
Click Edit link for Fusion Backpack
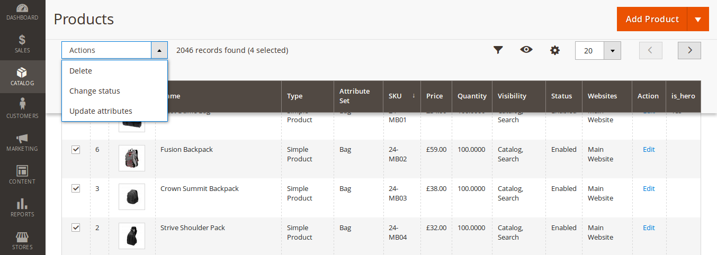click(649, 150)
